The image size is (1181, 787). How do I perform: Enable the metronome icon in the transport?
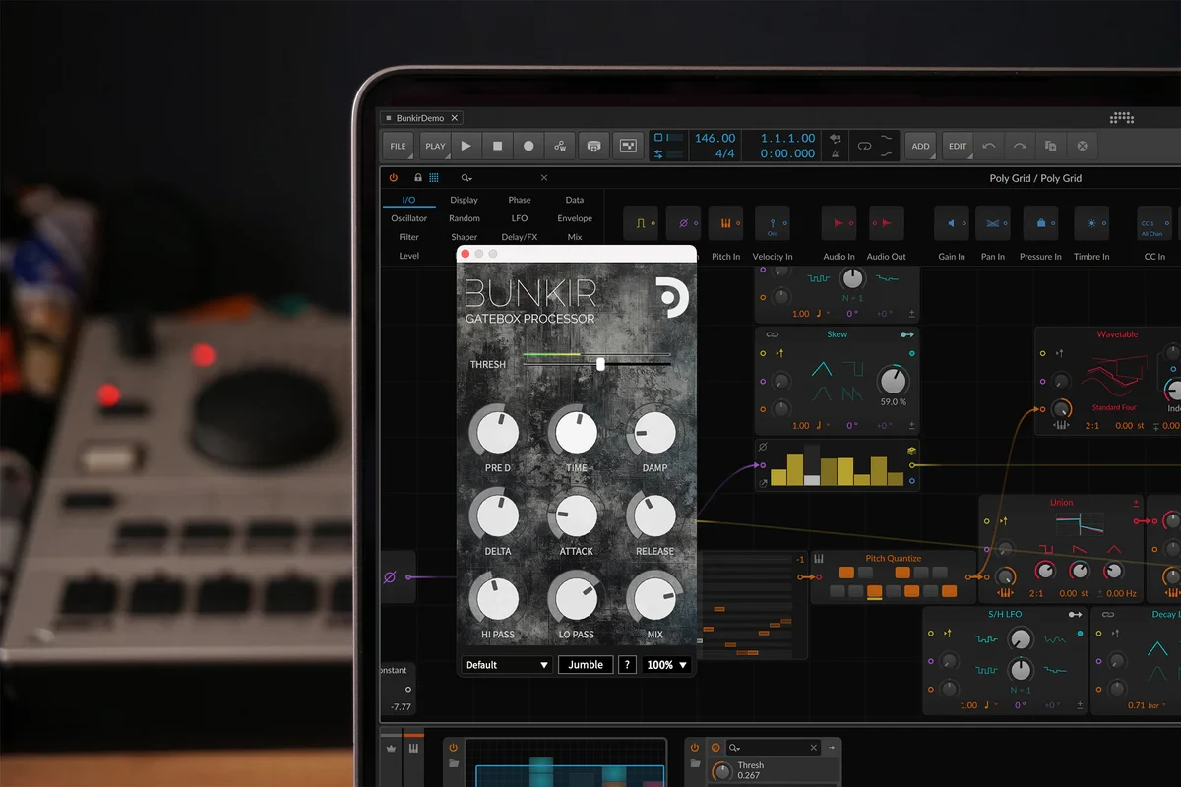click(836, 154)
